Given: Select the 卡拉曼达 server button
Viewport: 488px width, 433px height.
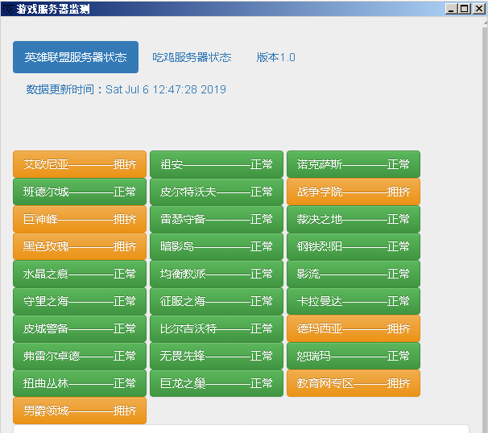Looking at the screenshot, I should pos(354,301).
